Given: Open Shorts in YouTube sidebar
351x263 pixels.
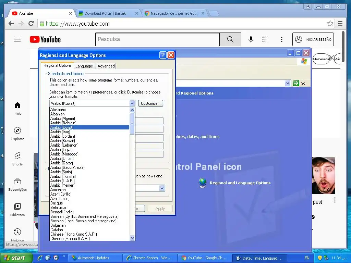Looking at the screenshot, I should [x=17, y=159].
